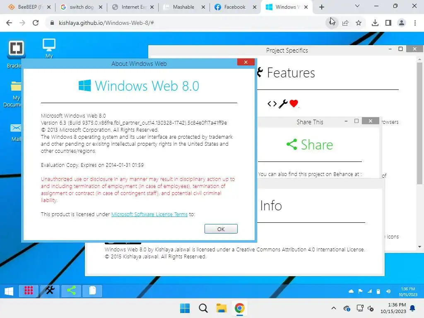Open Windows notification bell
Viewport: 424px width, 318px height.
coord(413,308)
